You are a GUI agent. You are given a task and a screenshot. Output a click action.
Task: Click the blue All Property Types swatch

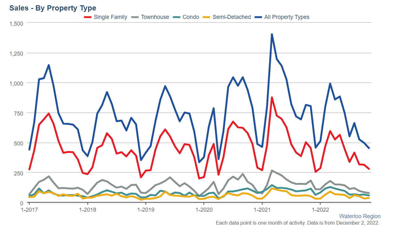tap(258, 17)
